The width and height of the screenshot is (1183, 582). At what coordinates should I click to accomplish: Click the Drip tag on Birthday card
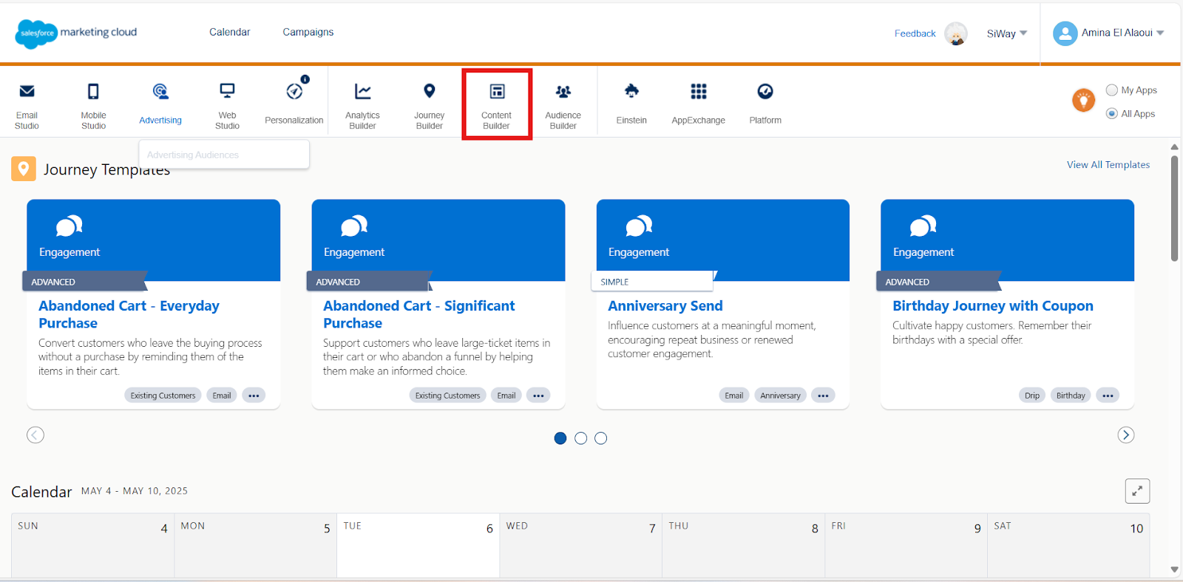coord(1032,396)
